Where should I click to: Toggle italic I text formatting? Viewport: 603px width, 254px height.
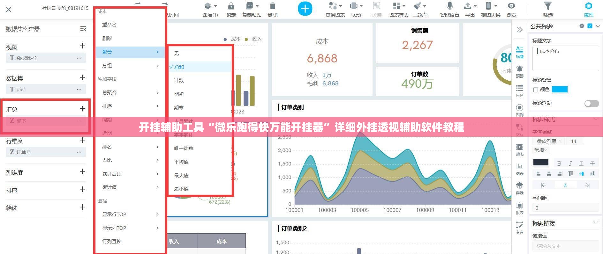570,163
